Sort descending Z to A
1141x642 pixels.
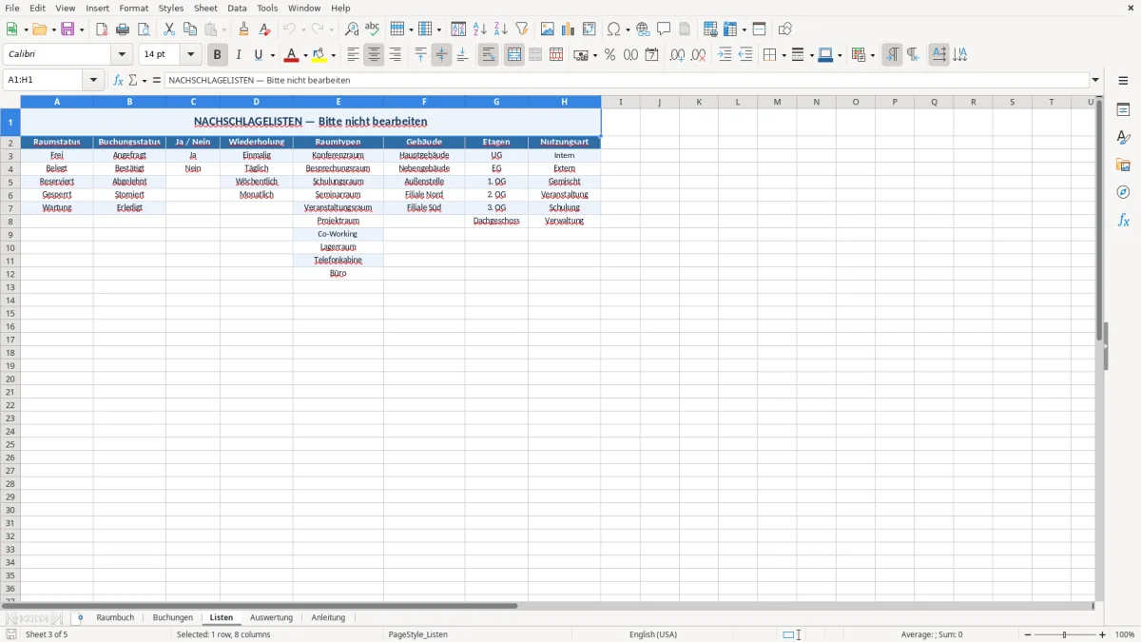click(501, 29)
